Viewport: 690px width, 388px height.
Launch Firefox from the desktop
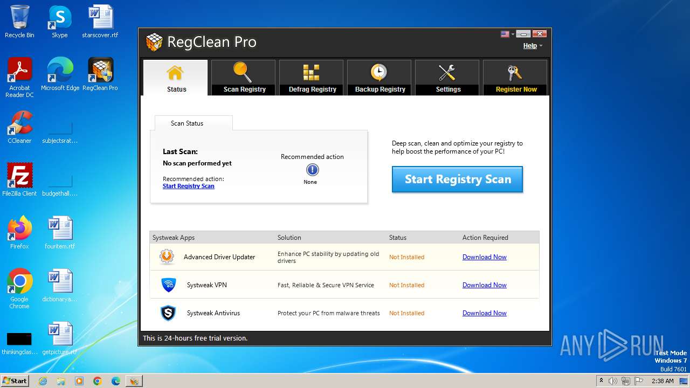click(19, 233)
